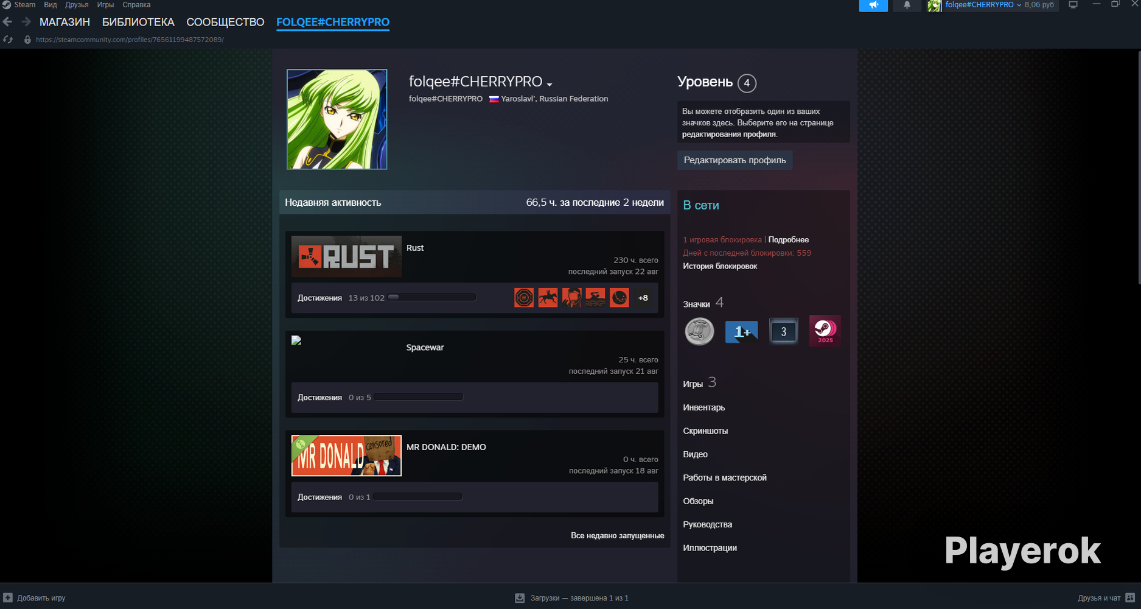1141x609 pixels.
Task: Click the lock icon beside the URL
Action: coord(27,40)
